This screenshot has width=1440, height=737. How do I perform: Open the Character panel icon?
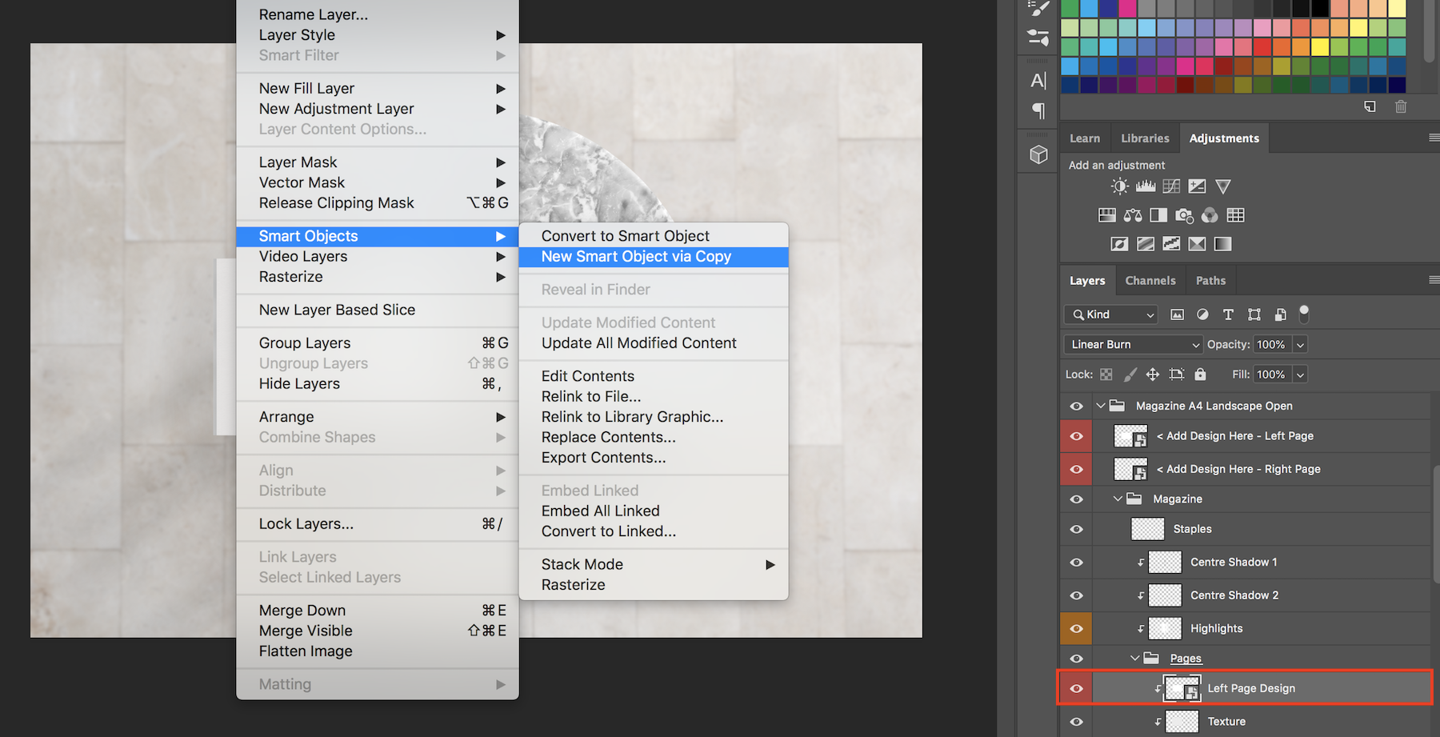(1038, 80)
